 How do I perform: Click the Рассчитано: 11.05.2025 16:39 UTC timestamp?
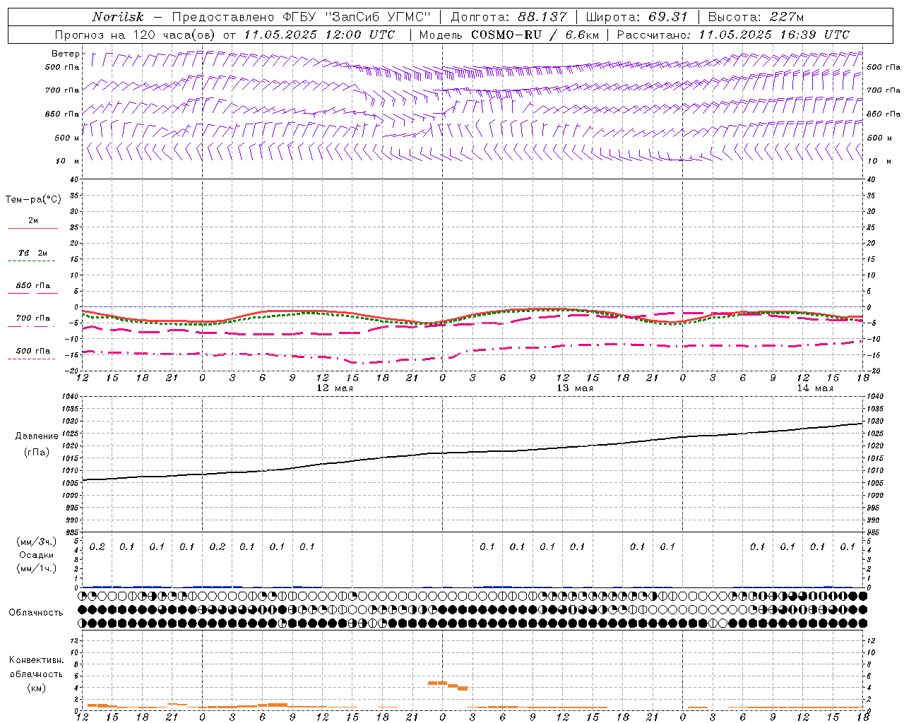click(x=733, y=35)
